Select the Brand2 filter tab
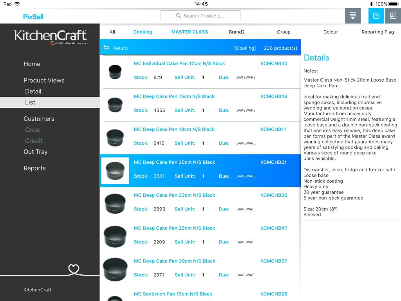This screenshot has height=301, width=401. [237, 32]
